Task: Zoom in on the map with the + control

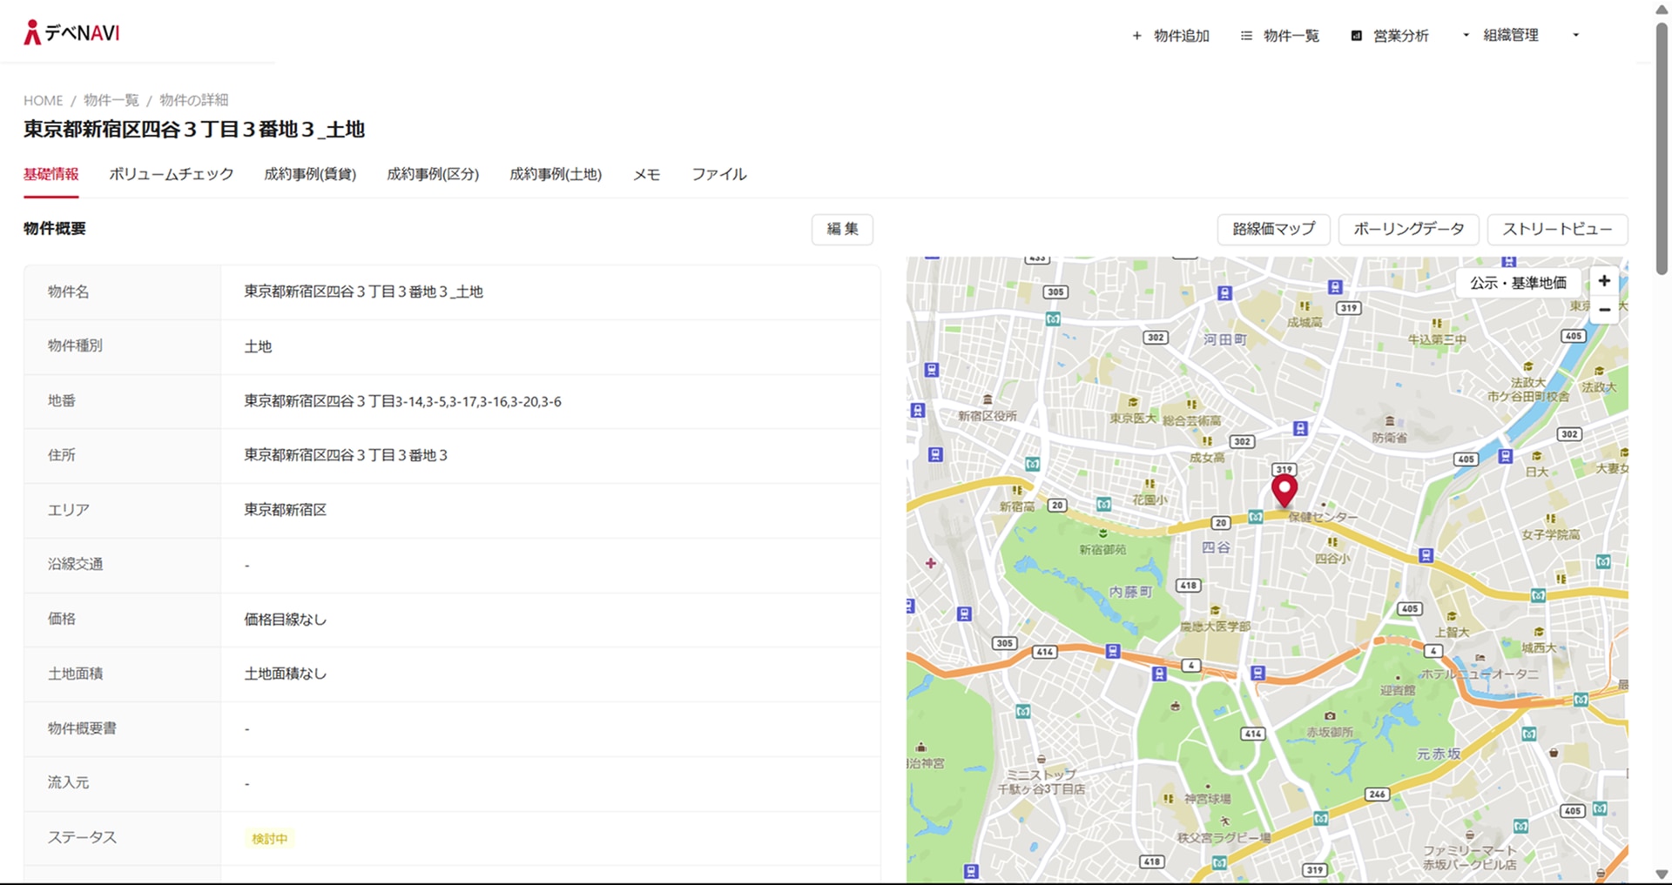Action: tap(1603, 280)
